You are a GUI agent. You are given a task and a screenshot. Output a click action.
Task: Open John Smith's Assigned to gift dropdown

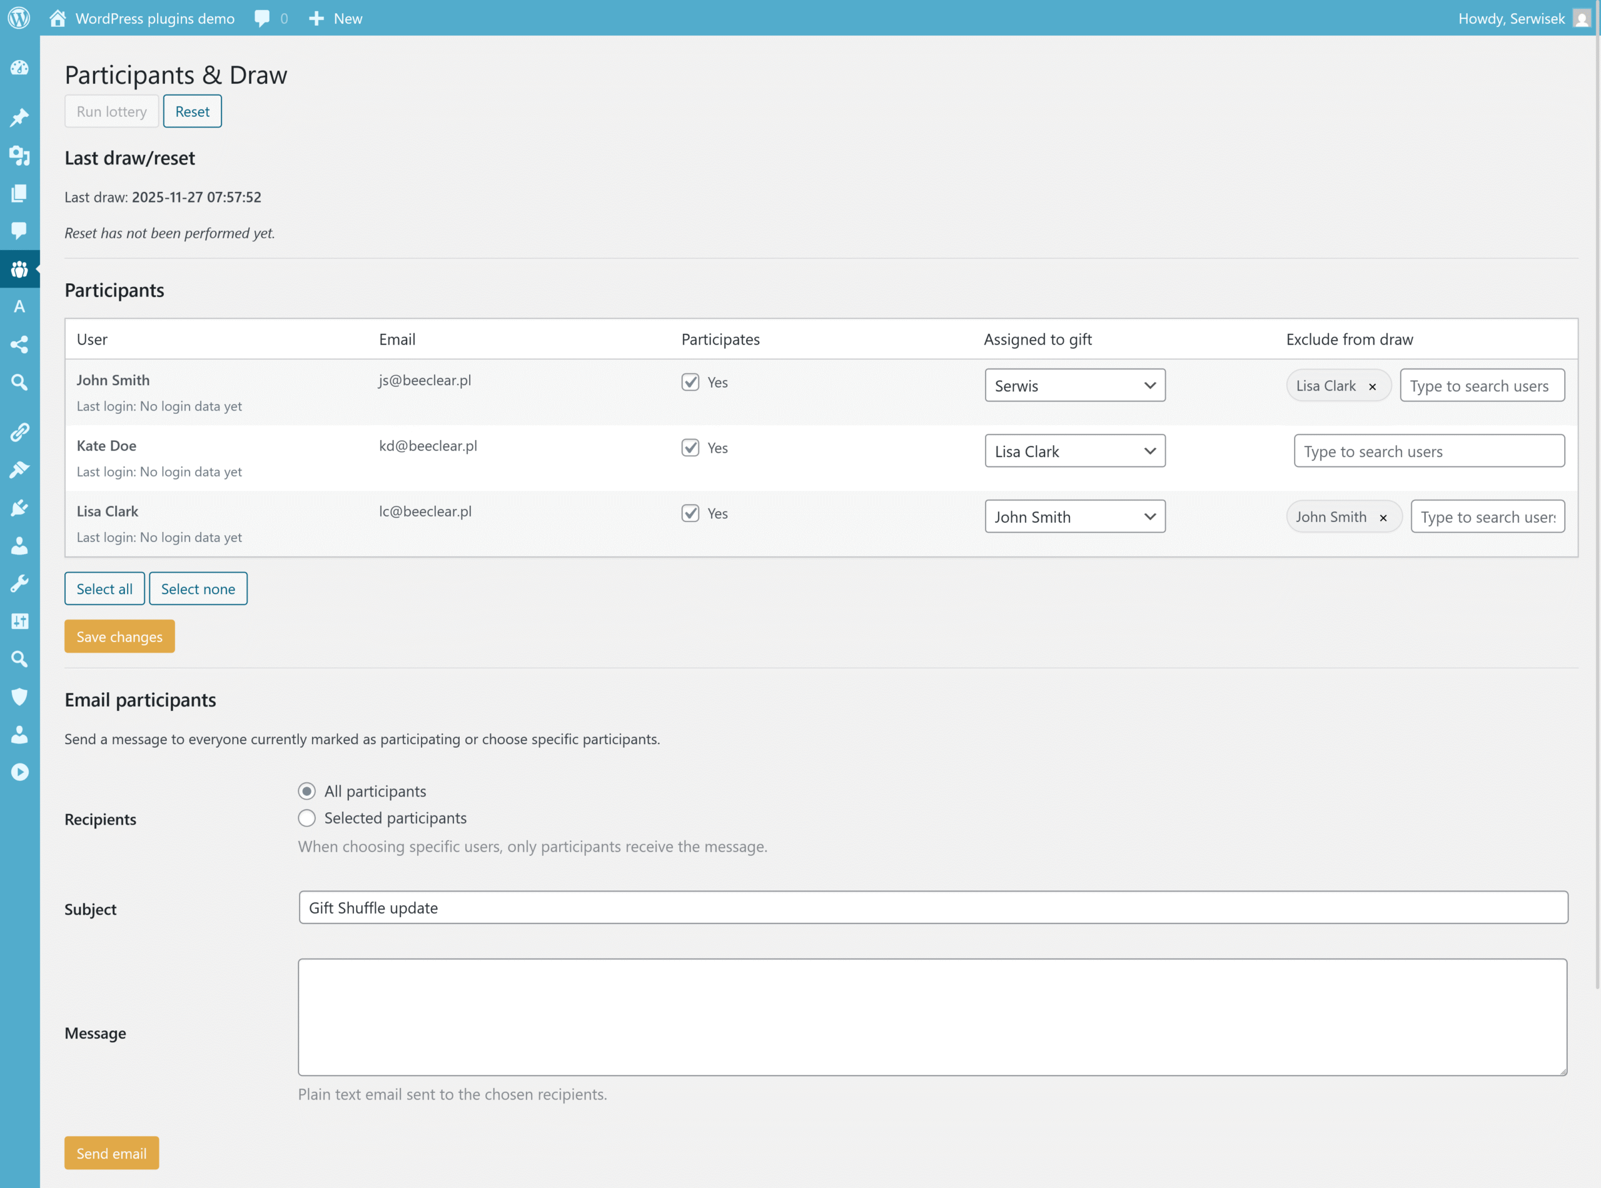pyautogui.click(x=1074, y=385)
